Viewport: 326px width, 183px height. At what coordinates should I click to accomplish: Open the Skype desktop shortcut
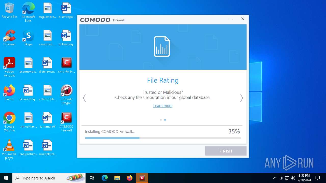(28, 38)
